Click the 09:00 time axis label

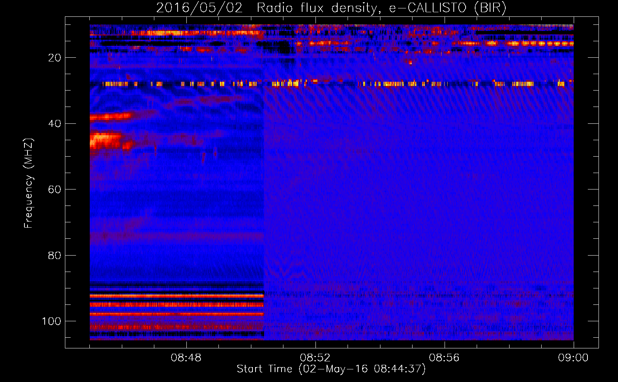573,358
